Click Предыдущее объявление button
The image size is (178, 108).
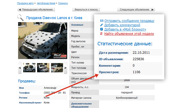pyautogui.click(x=36, y=9)
